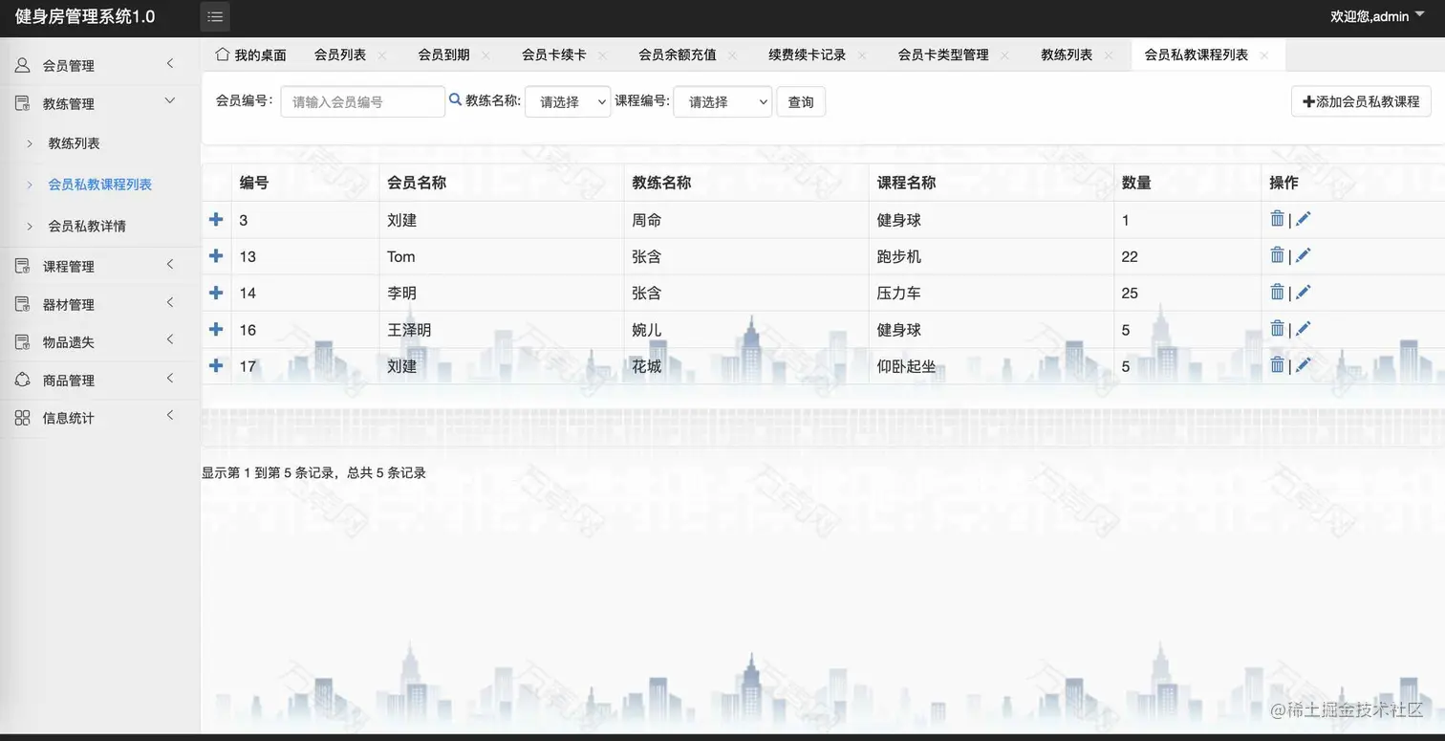Click the home icon on 我的桌面 tab
Screen dimensions: 1445x741
(223, 54)
